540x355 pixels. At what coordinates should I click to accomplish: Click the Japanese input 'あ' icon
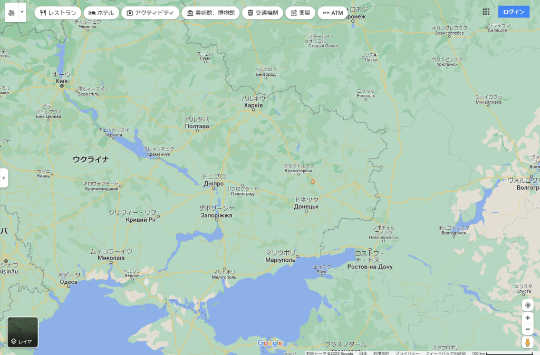12,12
